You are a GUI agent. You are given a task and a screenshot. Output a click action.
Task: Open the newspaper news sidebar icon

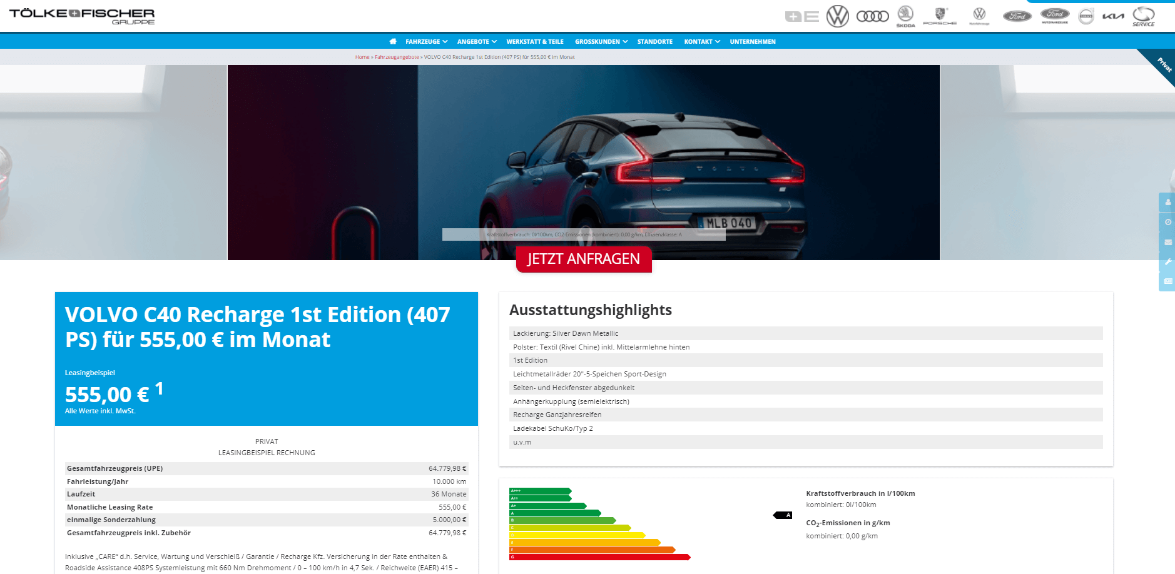[x=1167, y=281]
